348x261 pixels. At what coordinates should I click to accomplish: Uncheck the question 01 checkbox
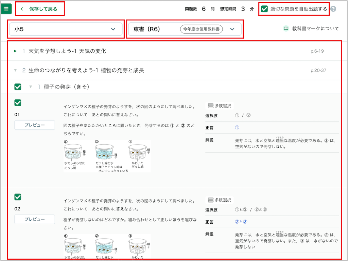(18, 103)
